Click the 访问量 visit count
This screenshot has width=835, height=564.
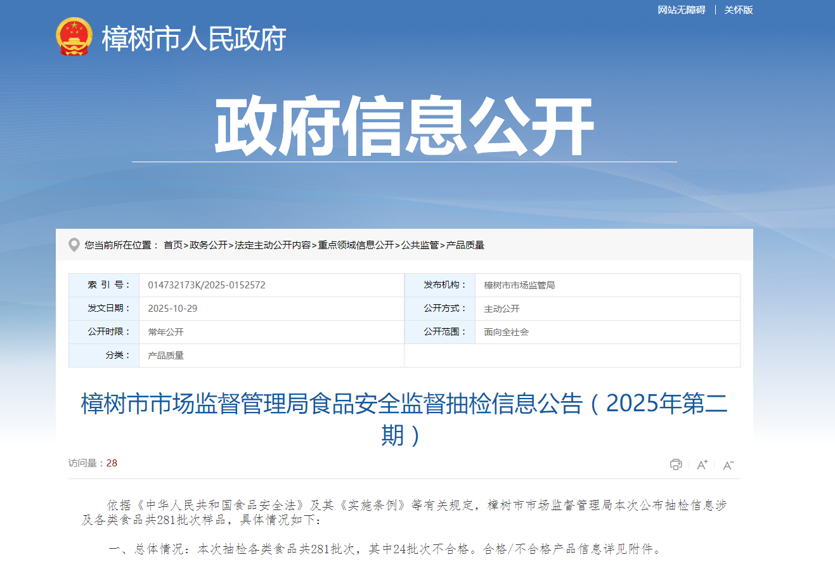(x=93, y=463)
